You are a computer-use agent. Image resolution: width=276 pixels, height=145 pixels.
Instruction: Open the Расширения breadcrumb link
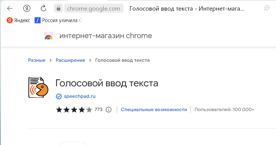click(70, 60)
